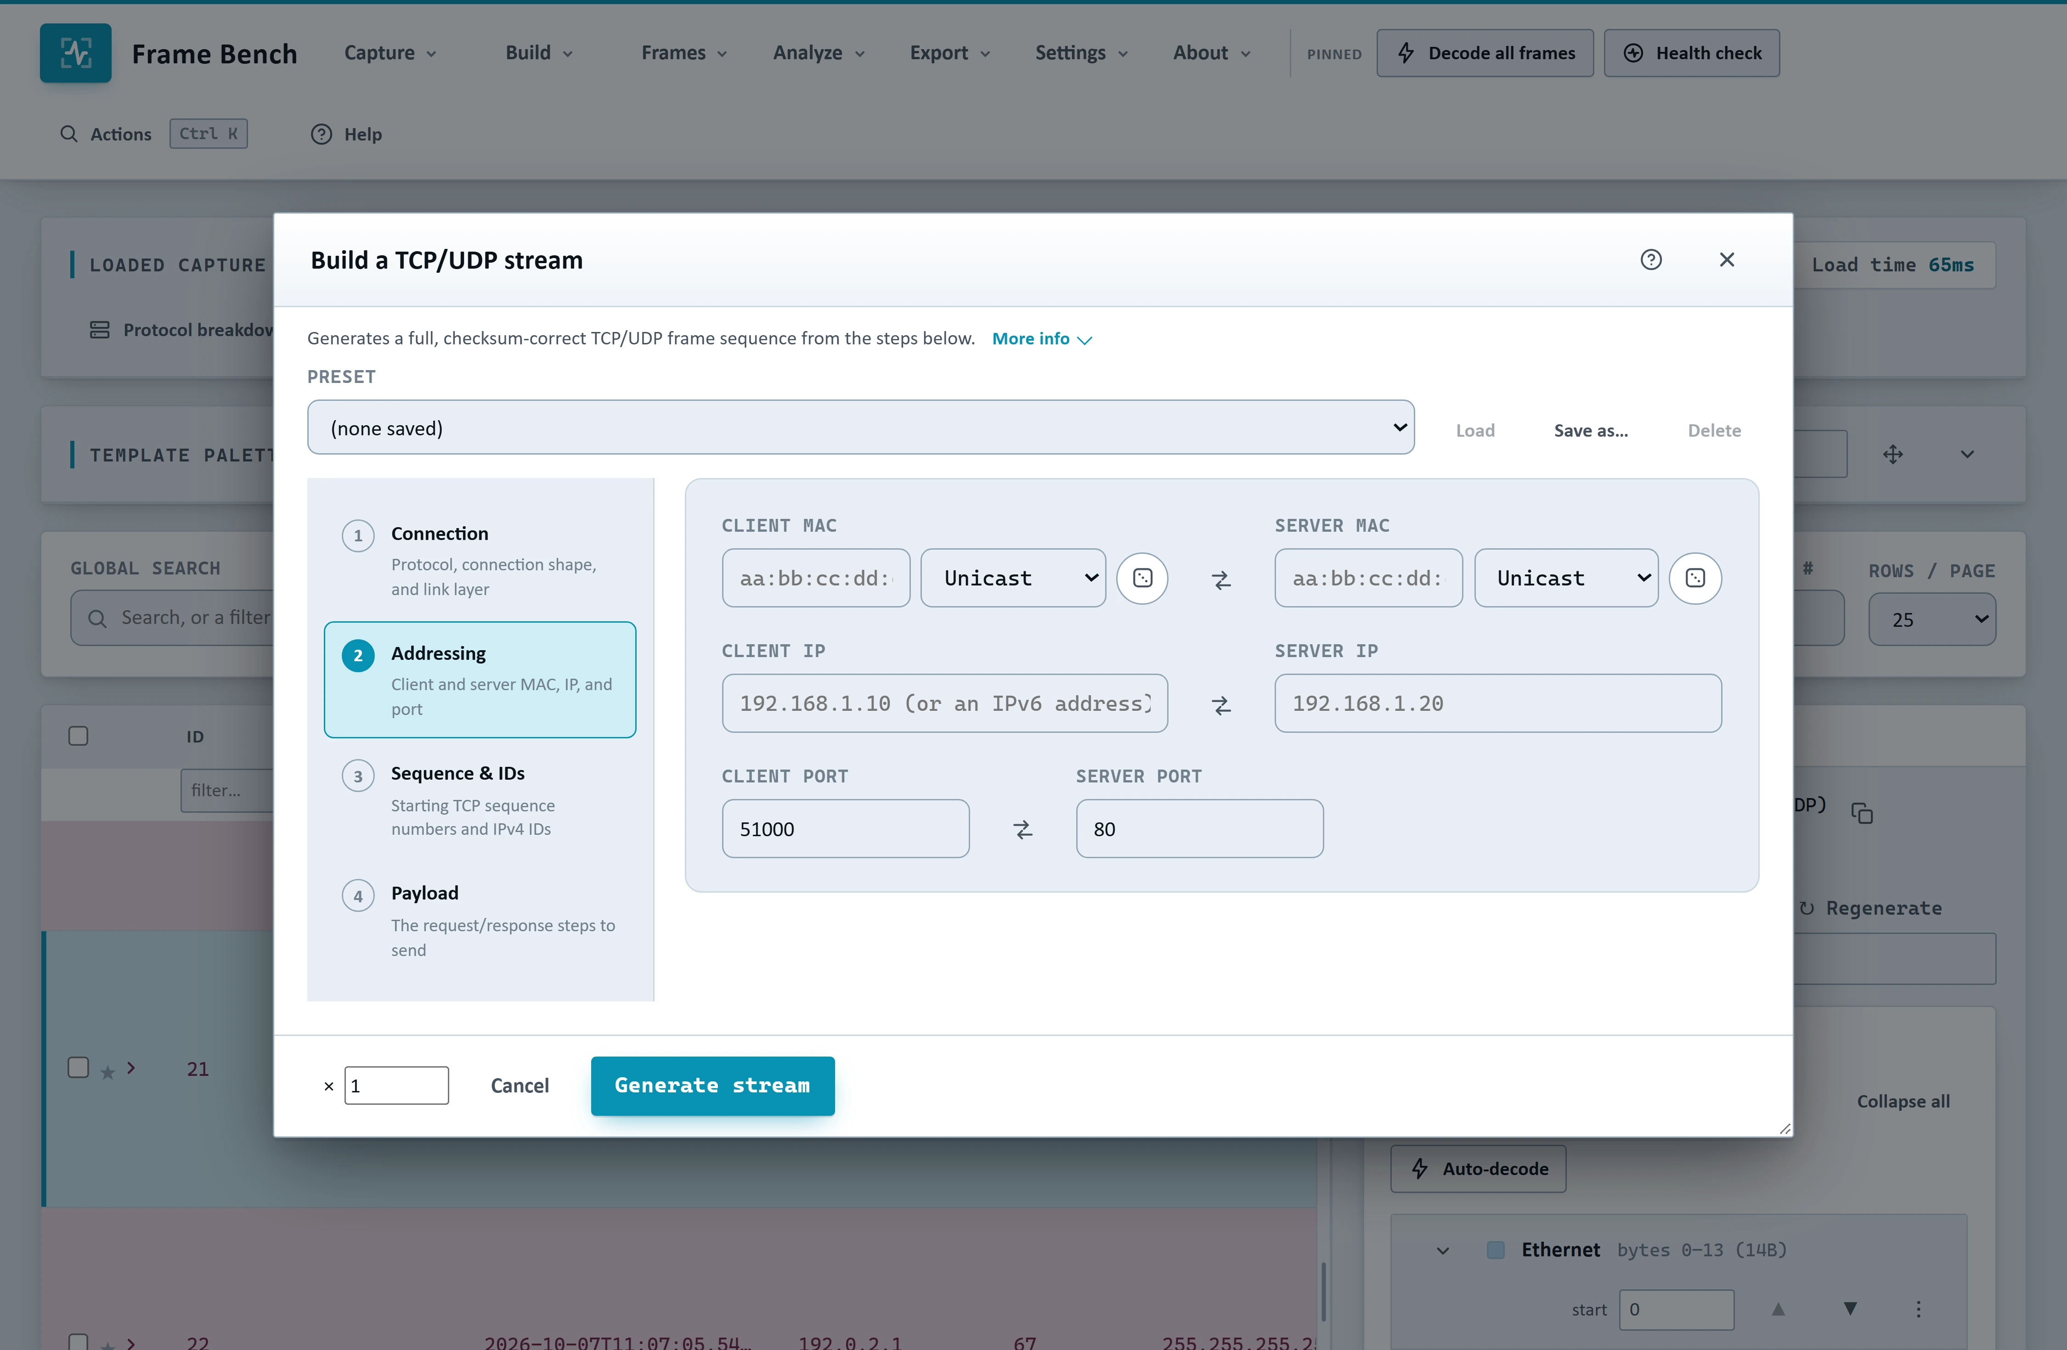Focus the Server IP input field
The height and width of the screenshot is (1350, 2067).
1497,703
